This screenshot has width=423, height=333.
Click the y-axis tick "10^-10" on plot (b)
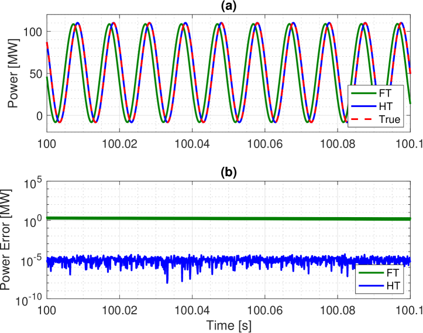pos(29,300)
